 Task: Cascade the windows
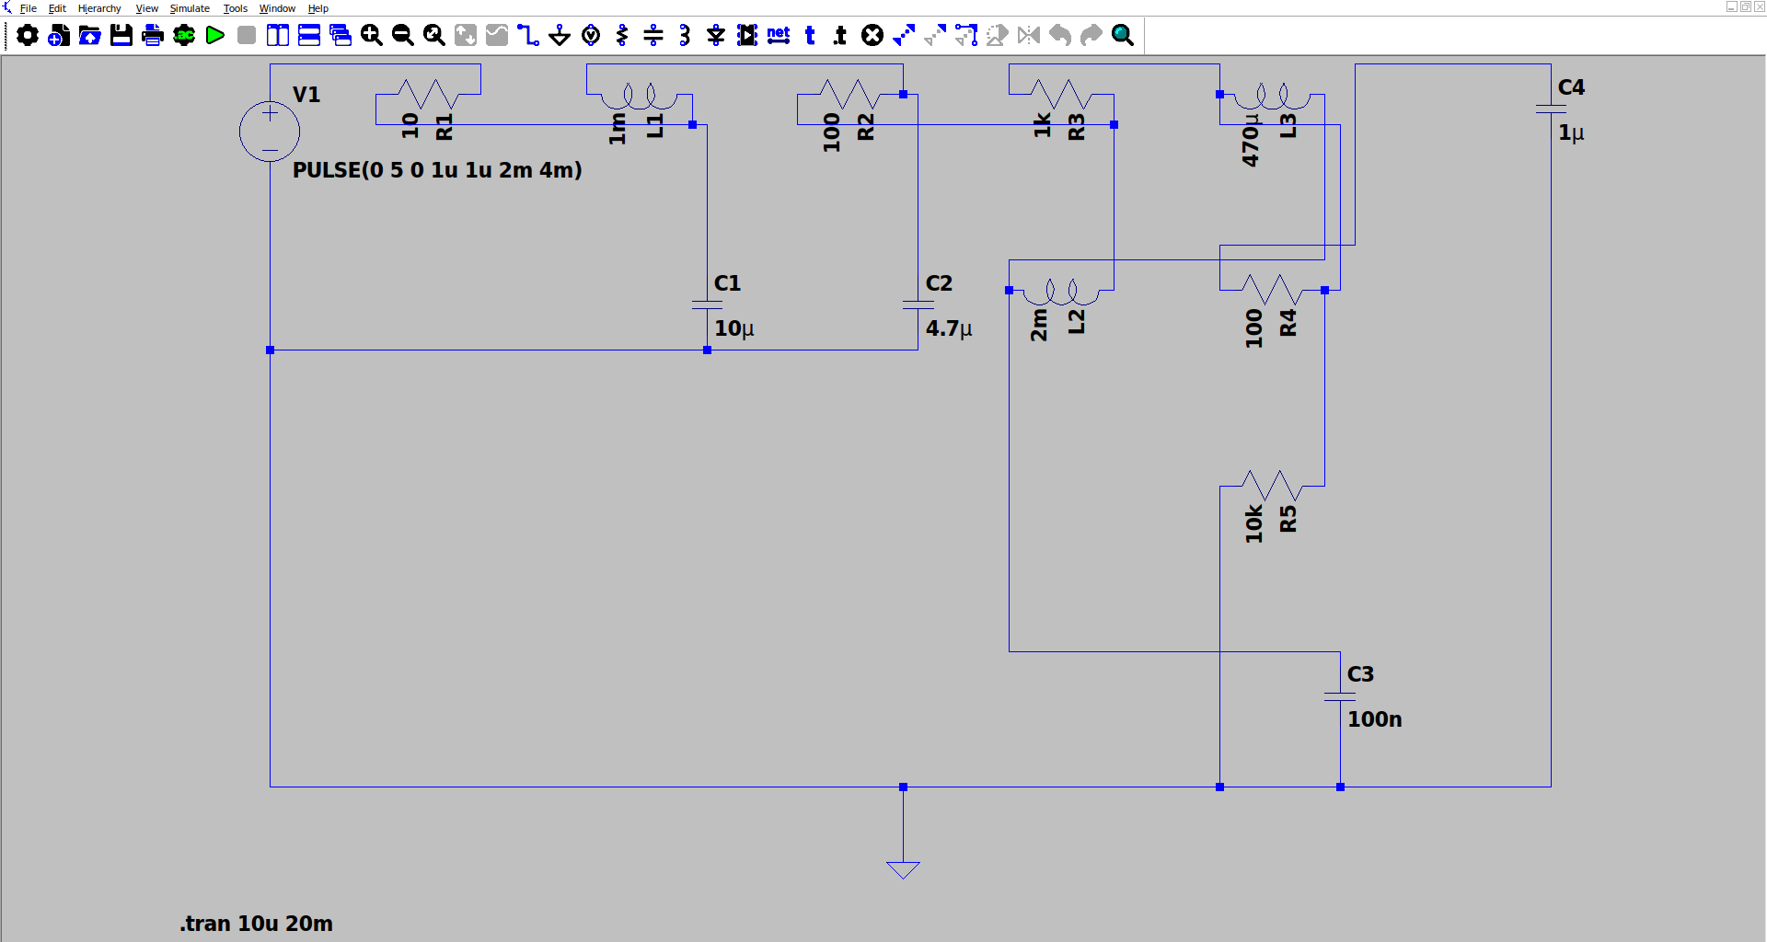(x=341, y=36)
